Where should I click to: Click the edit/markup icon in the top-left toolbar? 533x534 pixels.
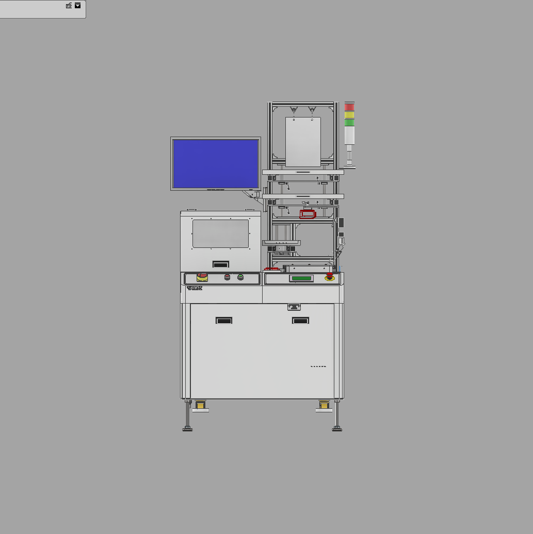69,6
